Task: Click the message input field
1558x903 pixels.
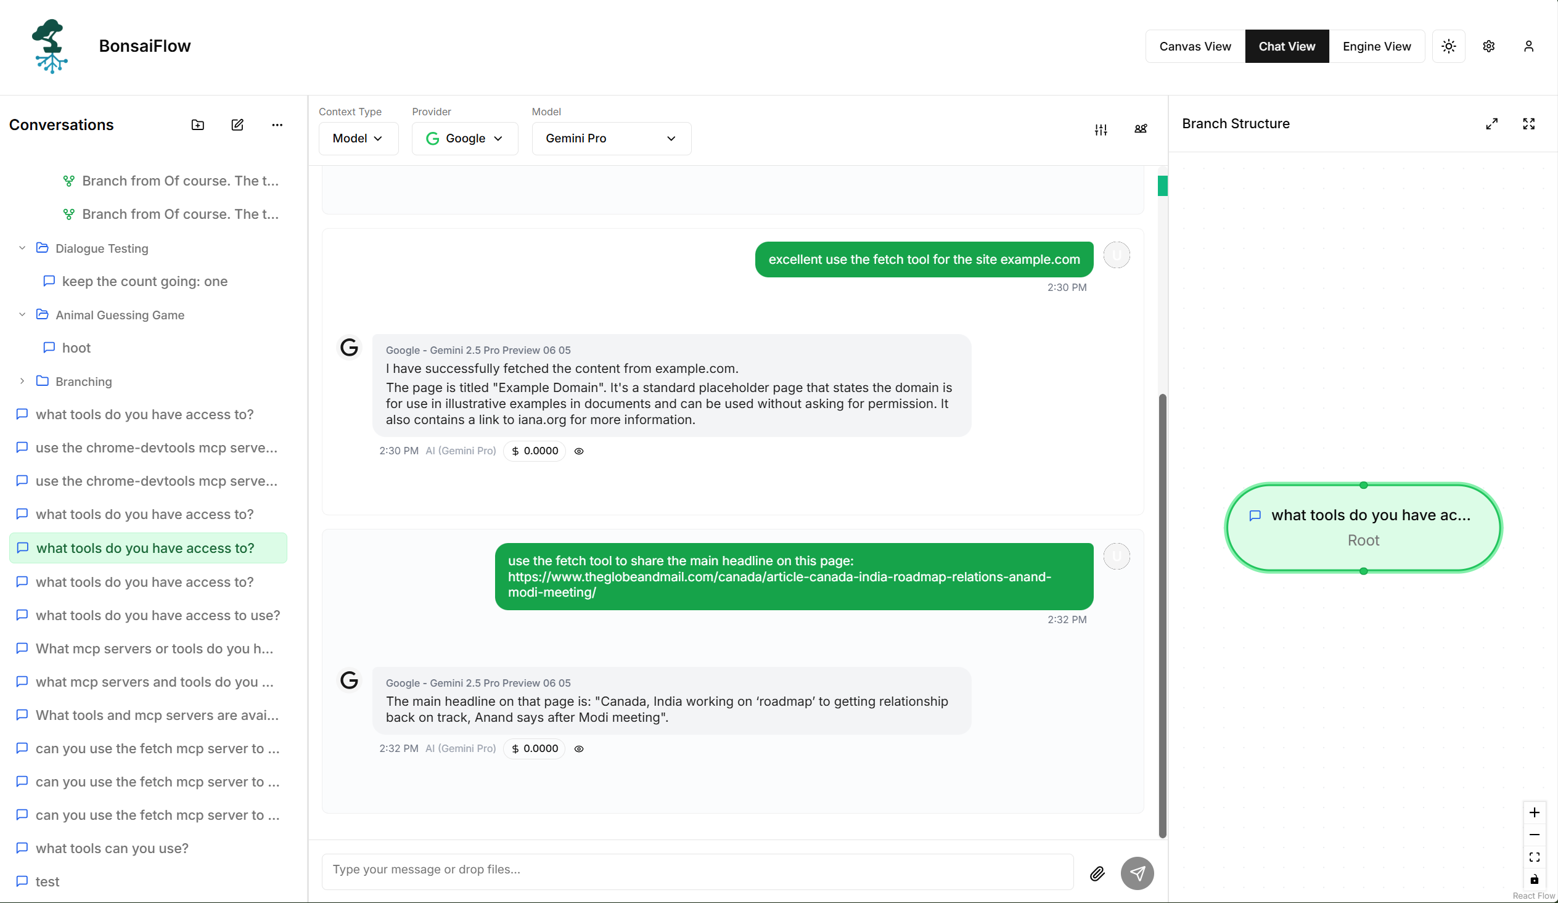Action: coord(697,869)
